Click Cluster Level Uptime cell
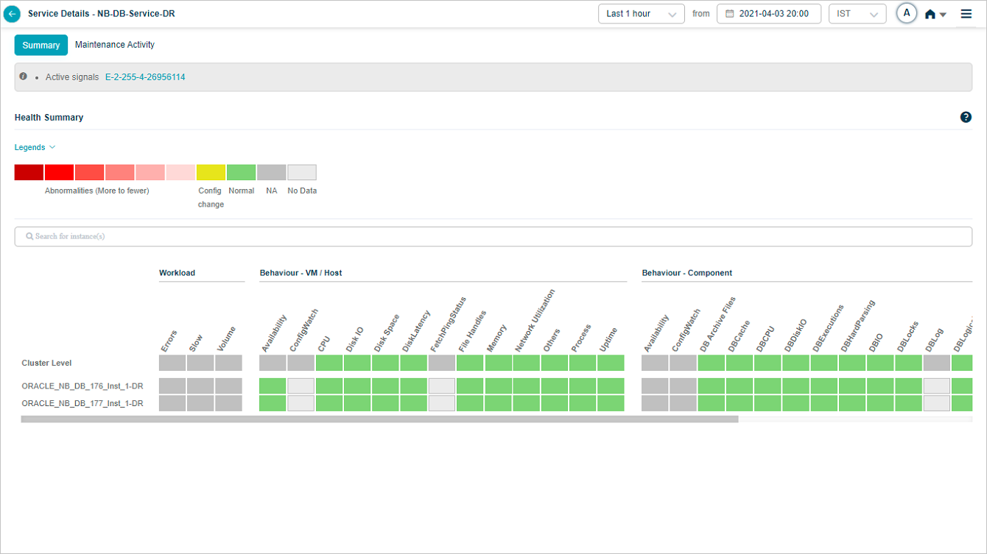Viewport: 987px width, 554px height. (x=611, y=363)
